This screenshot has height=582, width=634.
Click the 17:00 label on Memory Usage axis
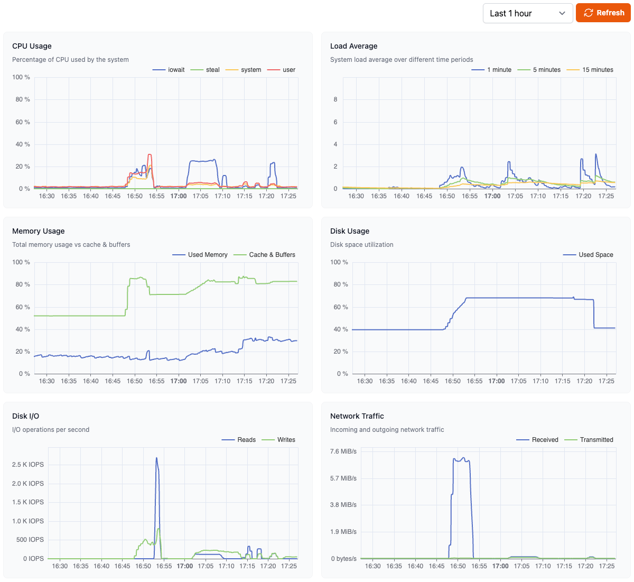(179, 381)
